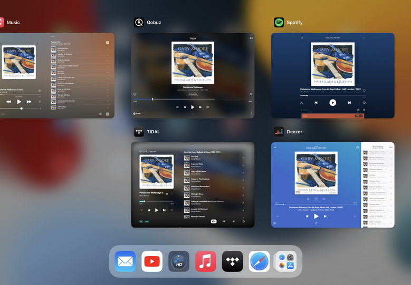Toggle shuffle in Spotify player
Screen dimensions: 411x285
301,103
